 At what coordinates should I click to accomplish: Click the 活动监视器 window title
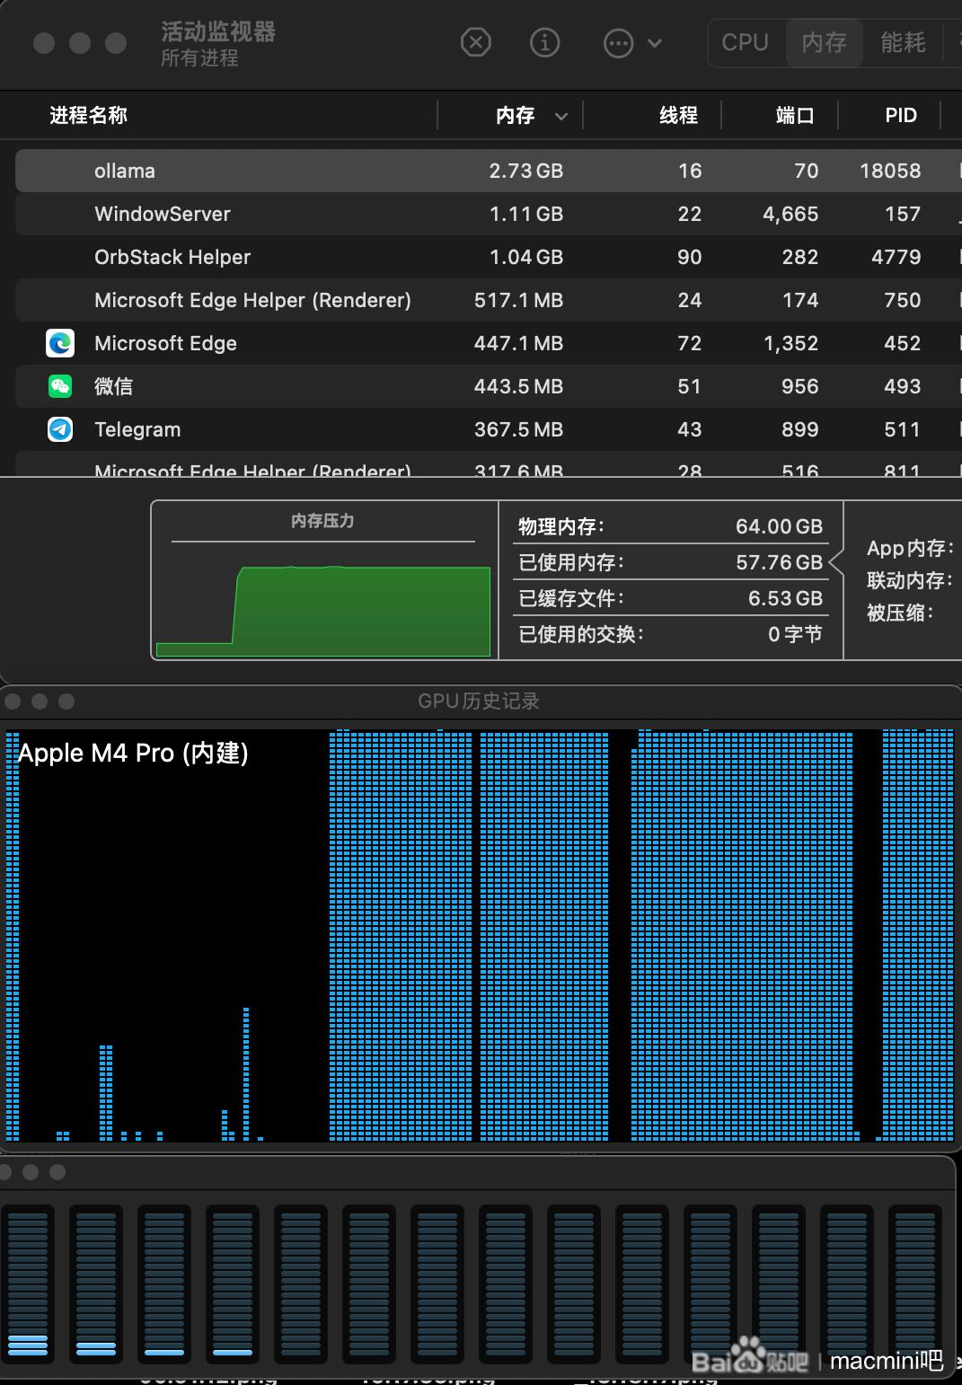218,31
